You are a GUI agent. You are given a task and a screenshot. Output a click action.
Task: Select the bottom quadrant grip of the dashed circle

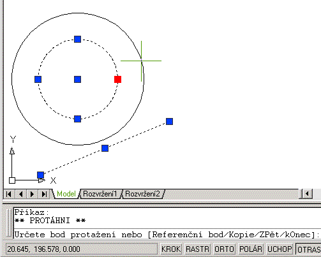pyautogui.click(x=77, y=119)
